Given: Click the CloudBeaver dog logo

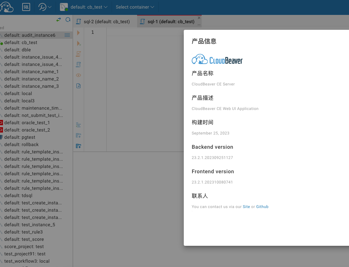Looking at the screenshot, I should pyautogui.click(x=7, y=7).
